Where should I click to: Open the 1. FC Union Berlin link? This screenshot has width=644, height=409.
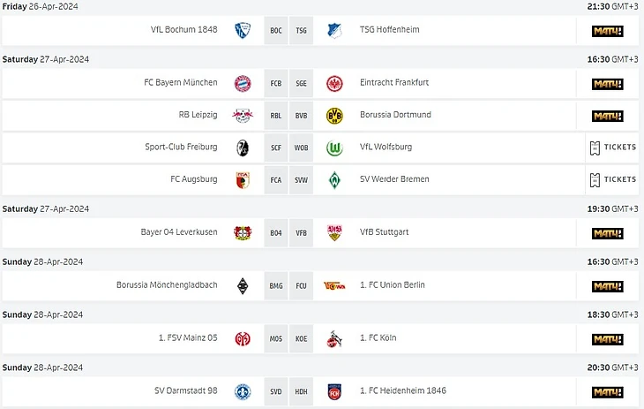tap(393, 285)
